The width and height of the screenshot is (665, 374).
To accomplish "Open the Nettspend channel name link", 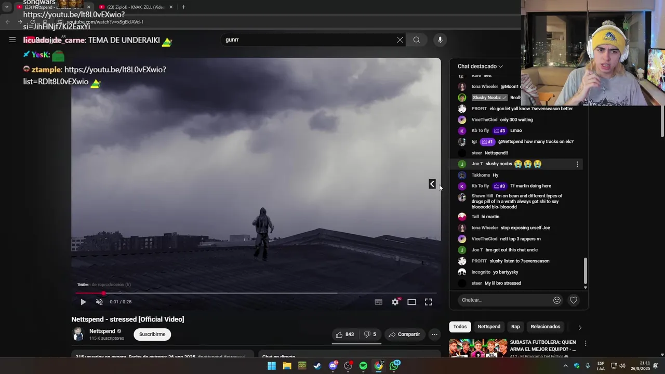I will 102,331.
